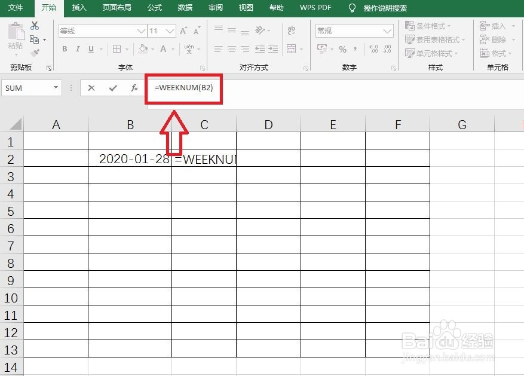Click the cell borders icon
Image resolution: width=524 pixels, height=376 pixels.
coord(117,49)
